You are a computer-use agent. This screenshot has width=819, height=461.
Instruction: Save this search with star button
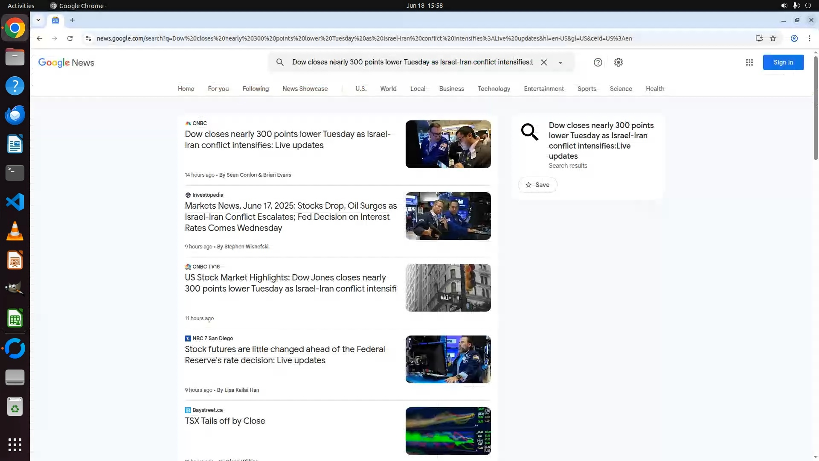(537, 185)
